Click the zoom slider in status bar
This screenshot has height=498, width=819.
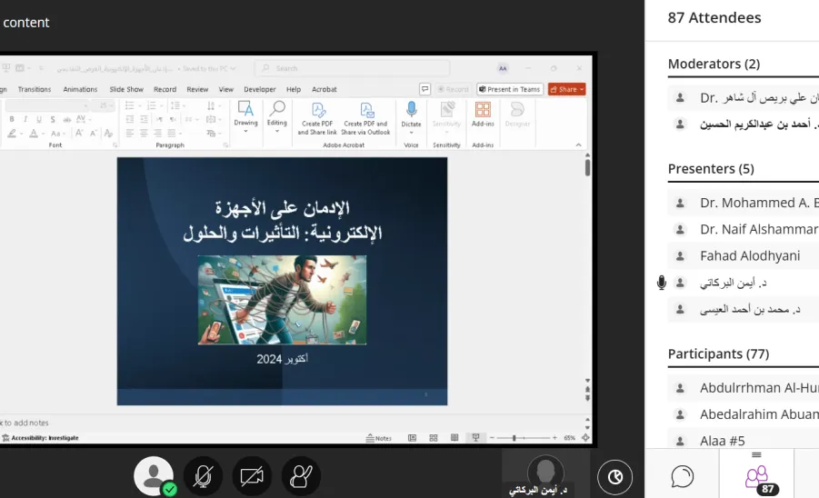point(523,438)
